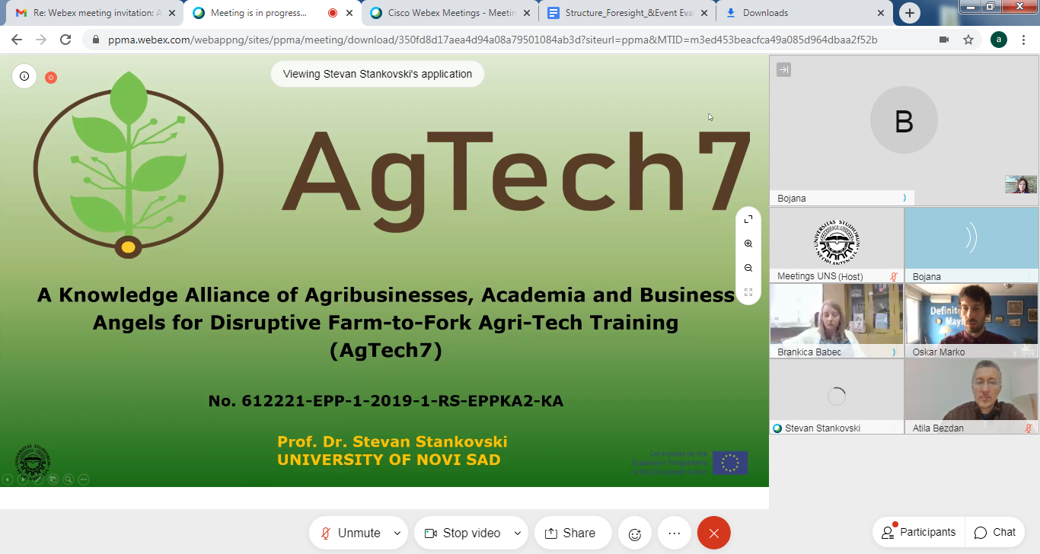Reload the Webex page
This screenshot has width=1040, height=554.
pos(65,40)
